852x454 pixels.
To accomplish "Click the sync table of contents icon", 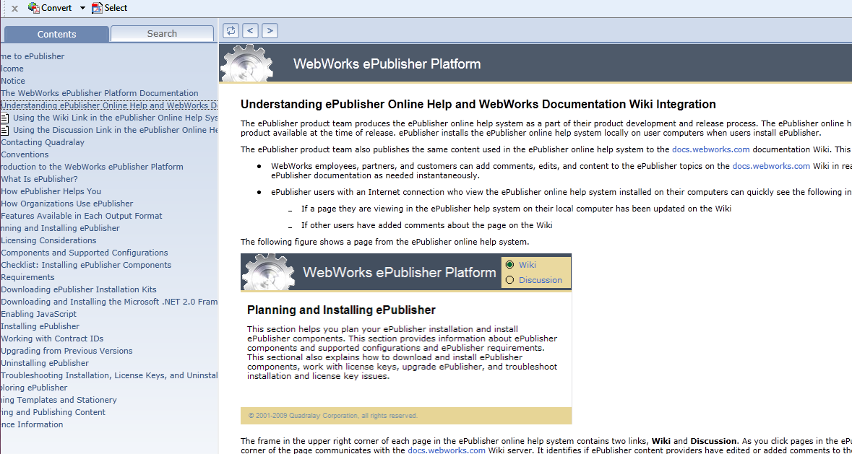I will [x=231, y=30].
